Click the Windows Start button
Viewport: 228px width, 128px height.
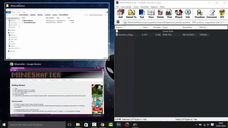pos(4,125)
